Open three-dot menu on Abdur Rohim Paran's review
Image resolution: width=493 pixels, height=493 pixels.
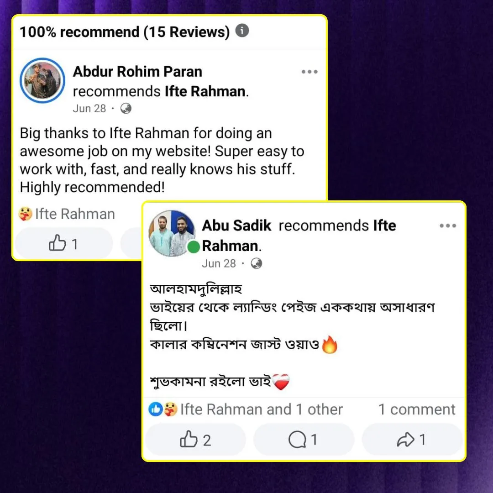309,72
